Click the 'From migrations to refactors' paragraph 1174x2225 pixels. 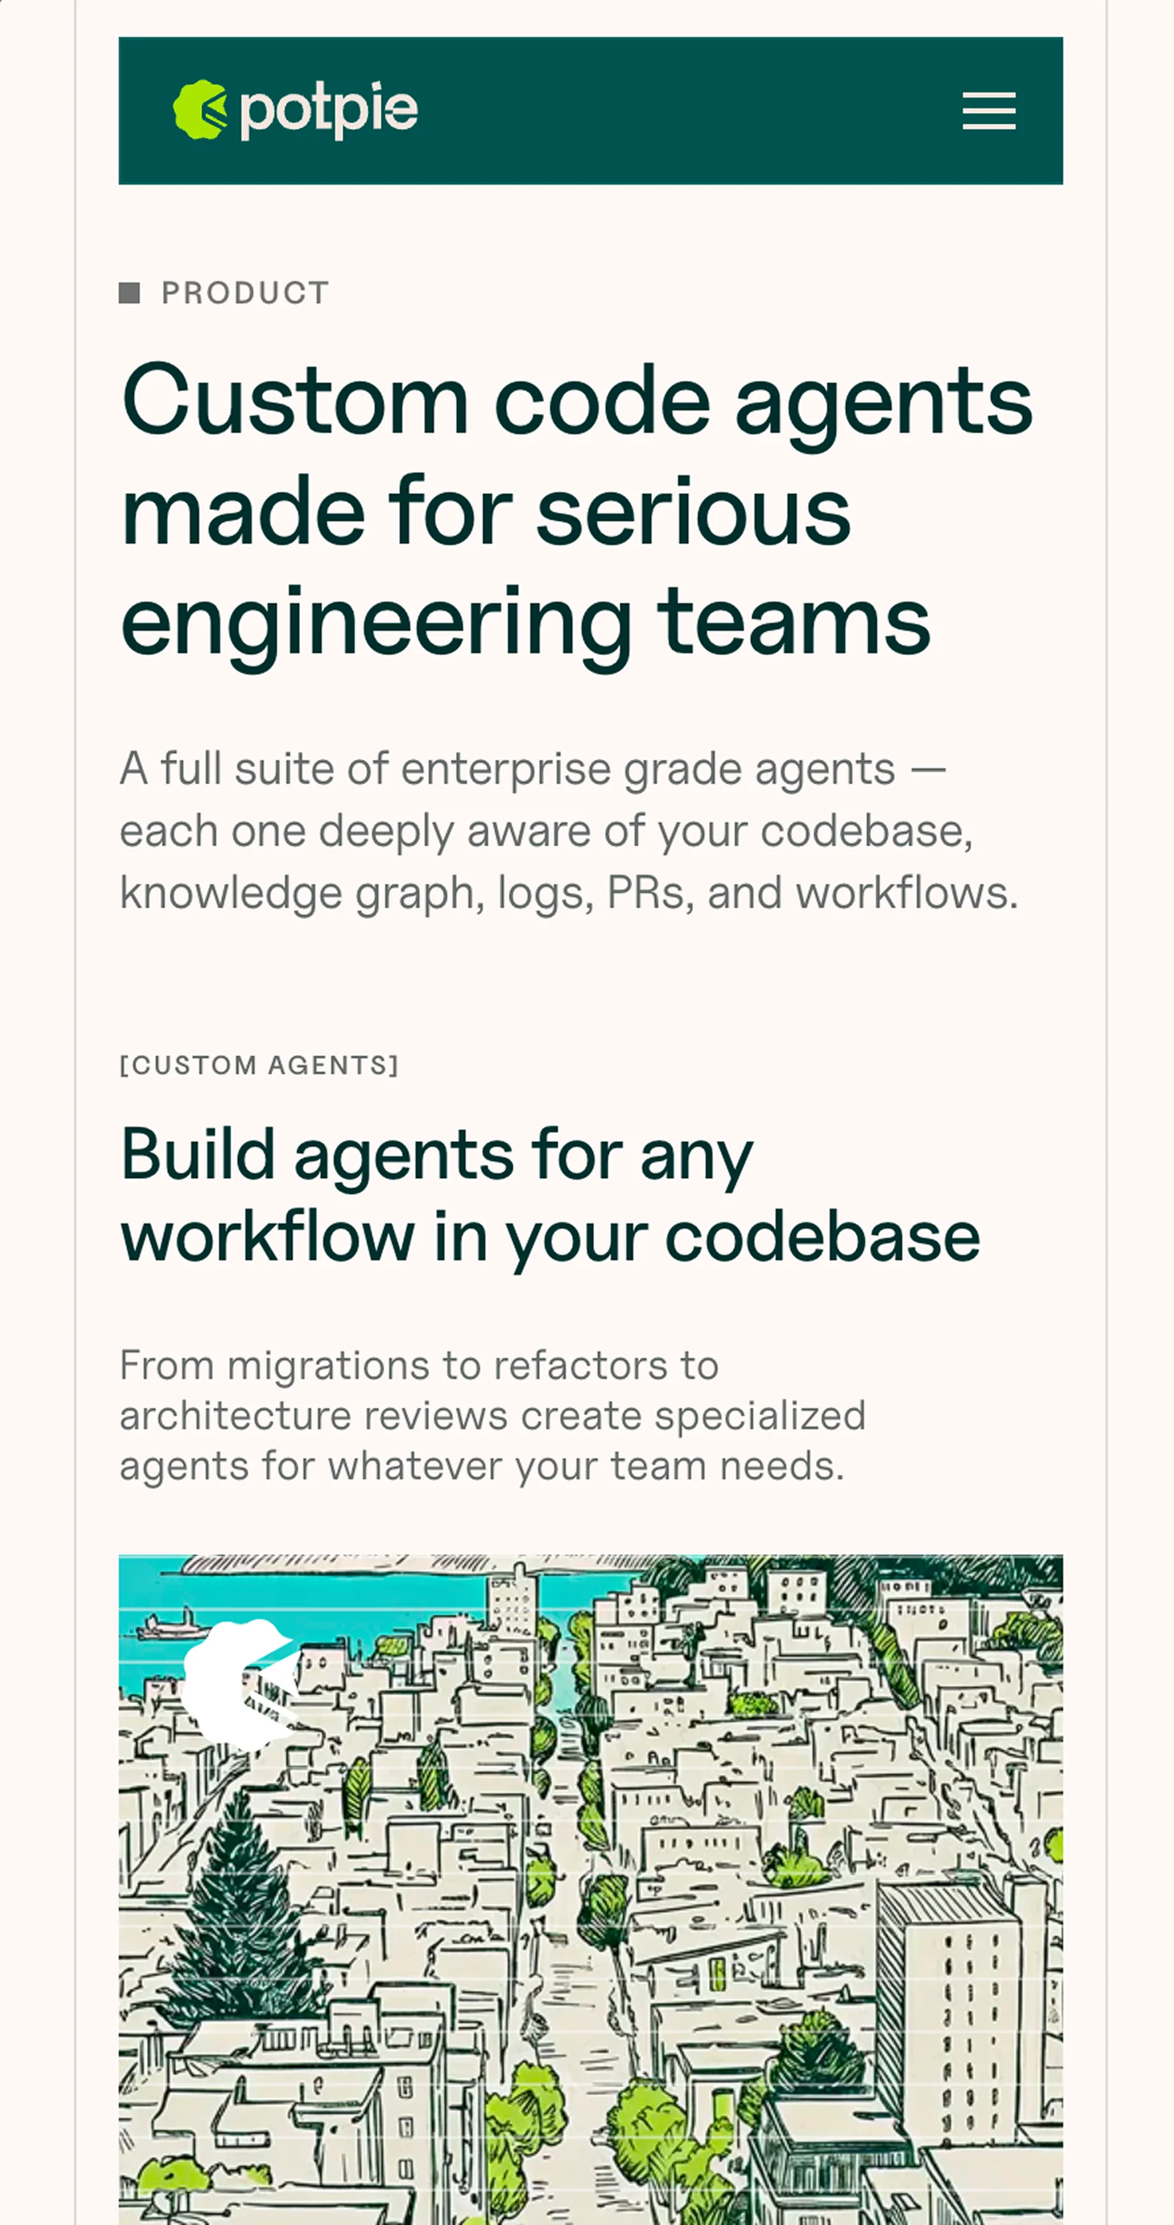click(x=492, y=1415)
